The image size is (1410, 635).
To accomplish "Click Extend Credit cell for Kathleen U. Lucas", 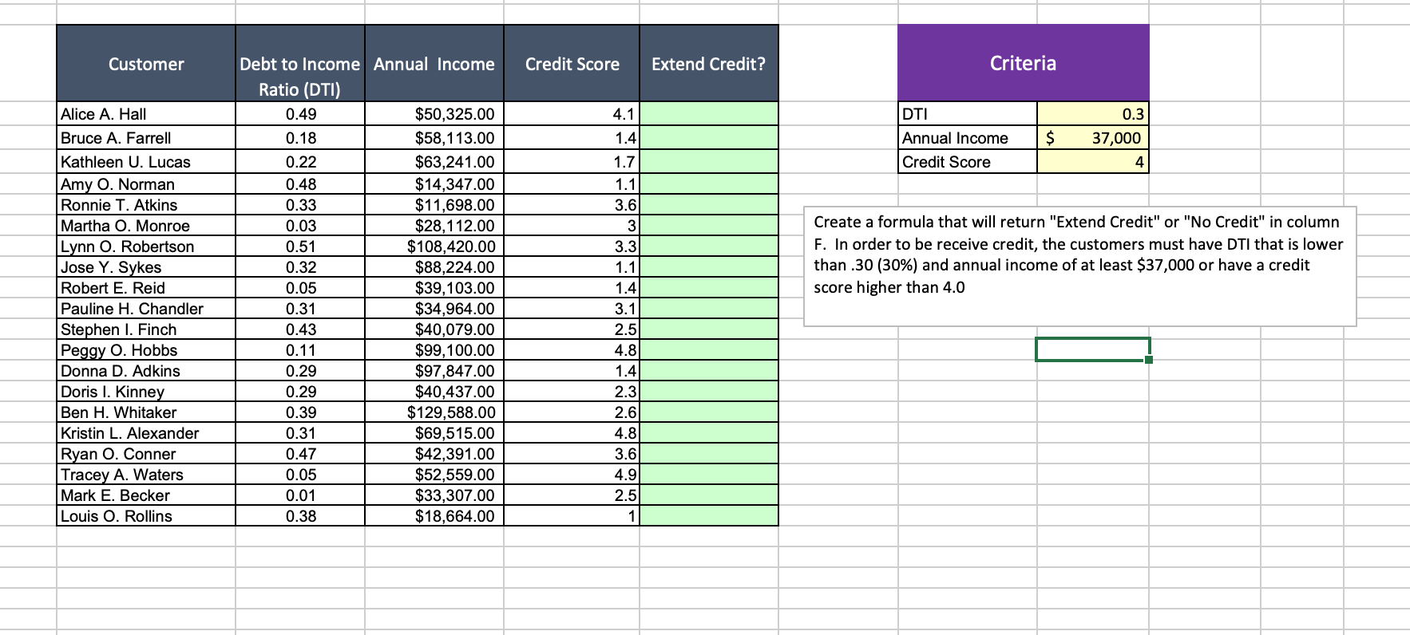I will [709, 162].
